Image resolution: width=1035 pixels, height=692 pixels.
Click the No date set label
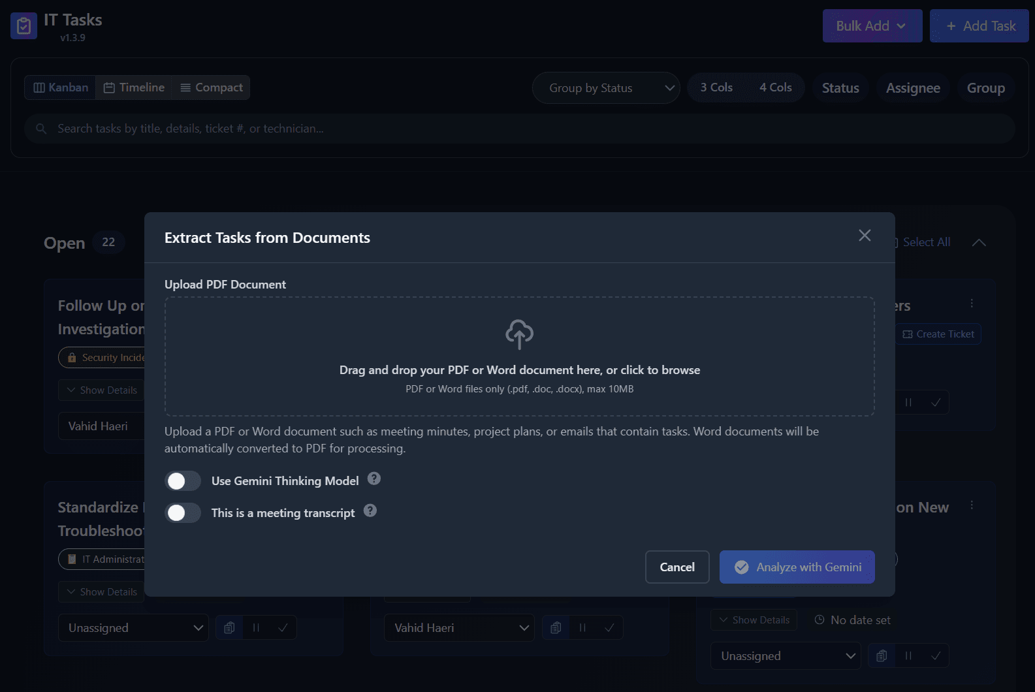tap(853, 620)
